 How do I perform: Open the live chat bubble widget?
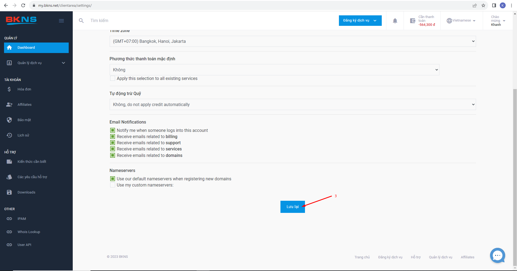tap(497, 255)
